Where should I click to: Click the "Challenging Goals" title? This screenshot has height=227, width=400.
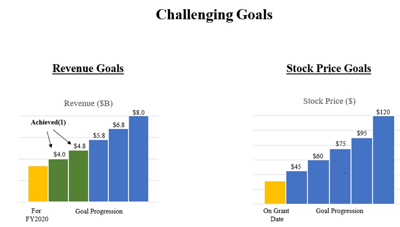[214, 14]
